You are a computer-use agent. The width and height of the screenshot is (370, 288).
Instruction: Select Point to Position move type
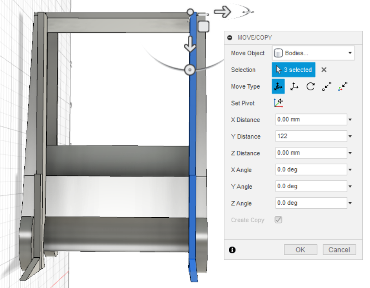tap(342, 86)
